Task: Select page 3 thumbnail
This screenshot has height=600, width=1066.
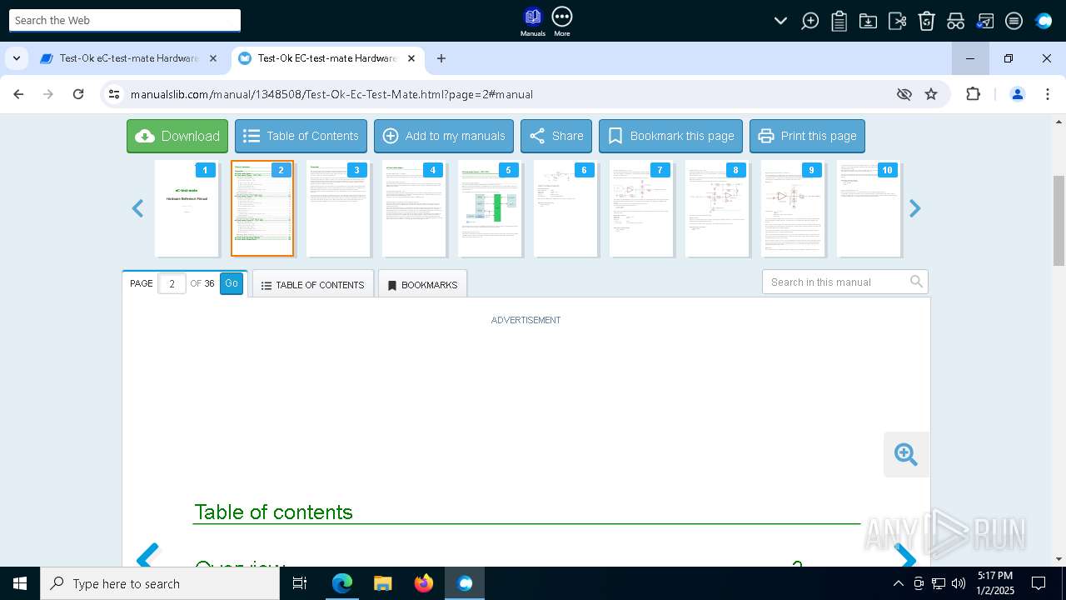Action: 338,208
